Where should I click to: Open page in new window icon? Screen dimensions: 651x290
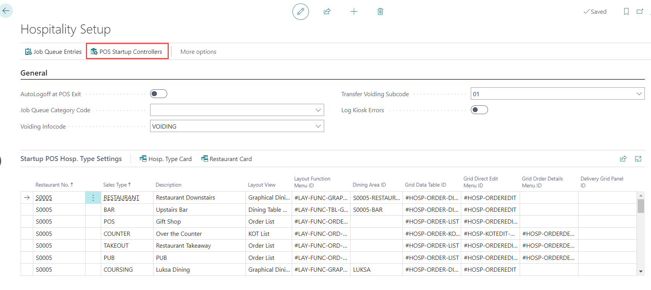pyautogui.click(x=640, y=11)
